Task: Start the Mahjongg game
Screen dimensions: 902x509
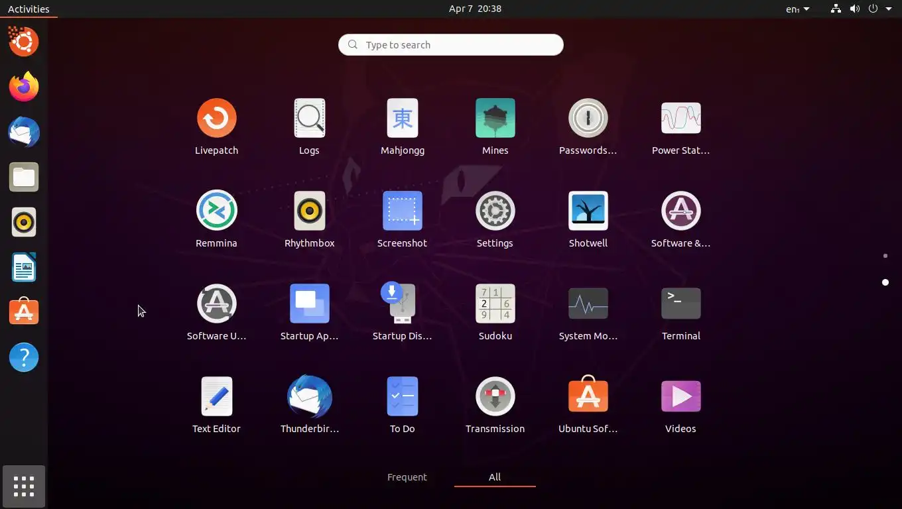Action: [402, 127]
